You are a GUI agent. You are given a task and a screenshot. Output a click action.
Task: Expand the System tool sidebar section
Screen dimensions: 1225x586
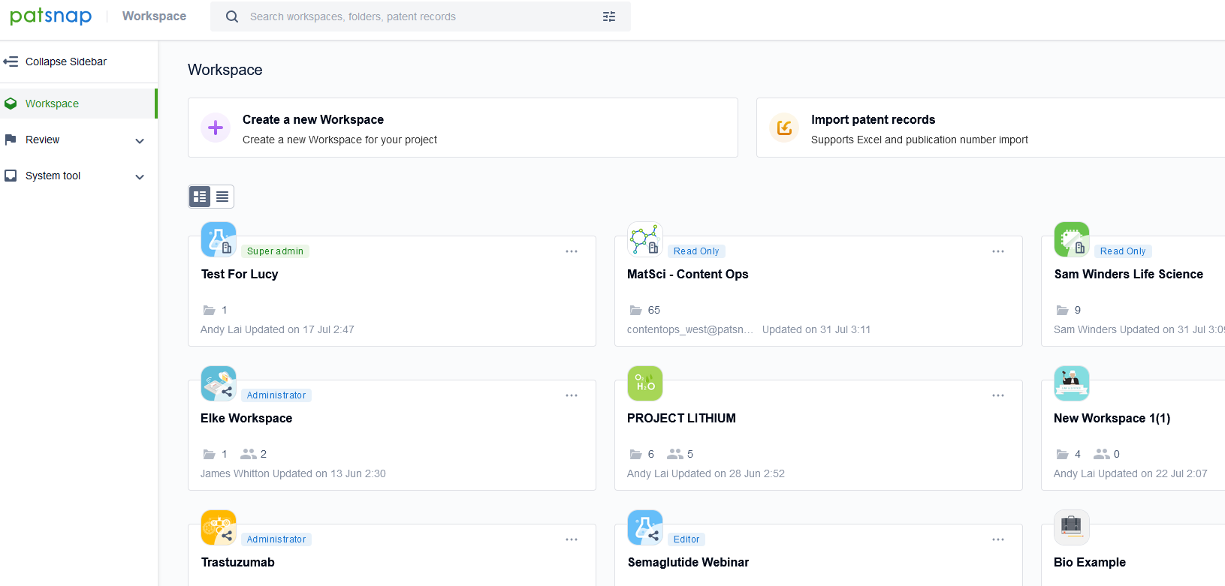tap(140, 176)
